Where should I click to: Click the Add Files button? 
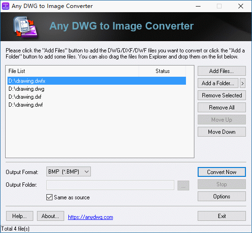pyautogui.click(x=222, y=71)
